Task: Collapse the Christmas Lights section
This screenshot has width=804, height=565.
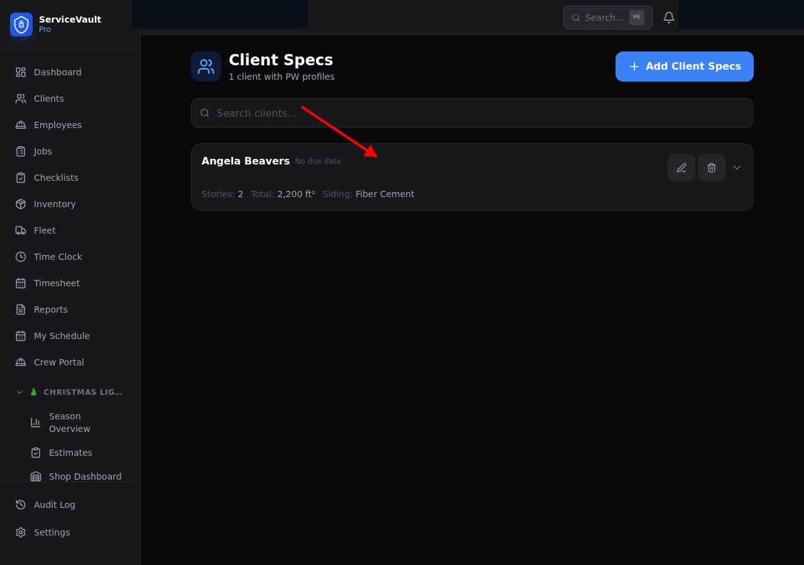Action: coord(19,392)
